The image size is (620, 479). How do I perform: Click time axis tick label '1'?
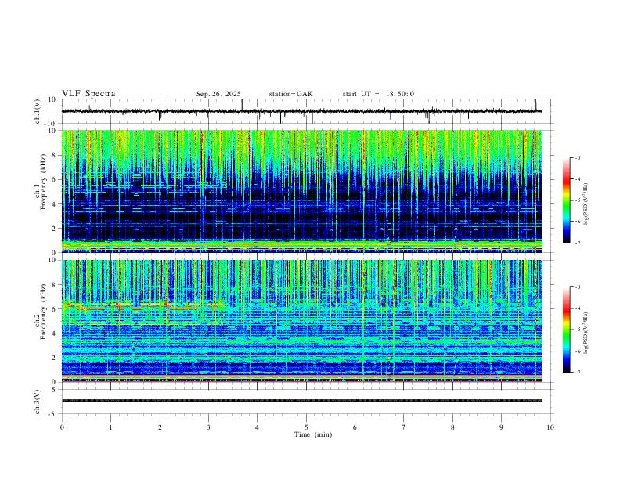pos(110,427)
